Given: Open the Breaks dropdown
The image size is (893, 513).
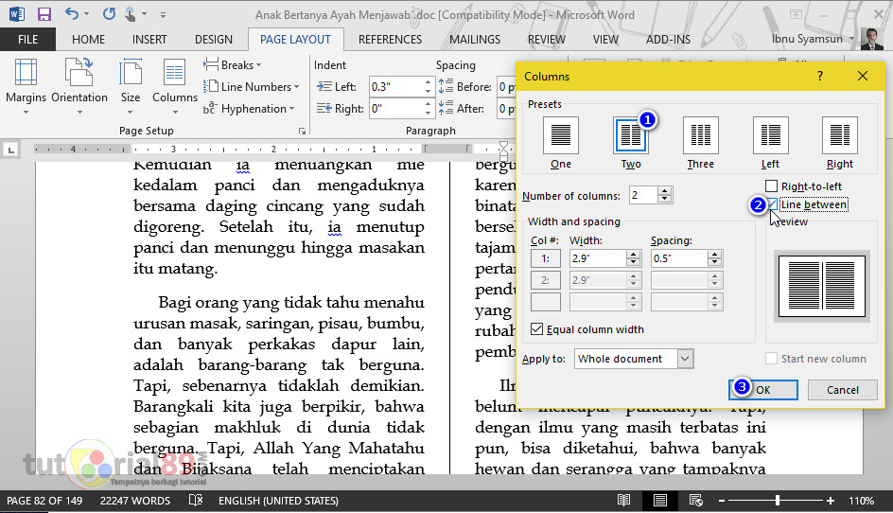Looking at the screenshot, I should tap(233, 65).
